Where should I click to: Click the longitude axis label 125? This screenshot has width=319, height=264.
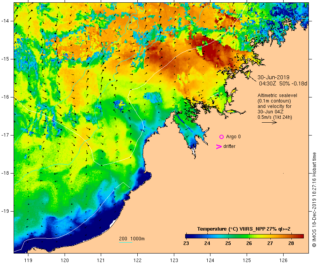click(247, 260)
